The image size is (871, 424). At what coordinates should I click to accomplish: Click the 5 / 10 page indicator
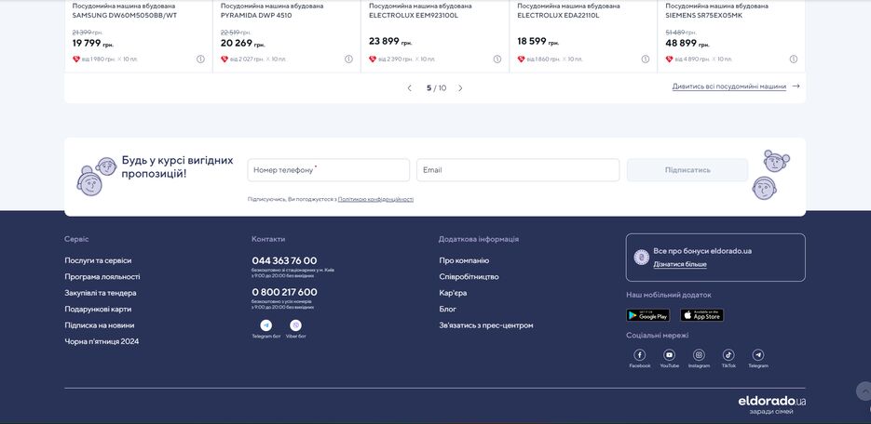pos(436,88)
